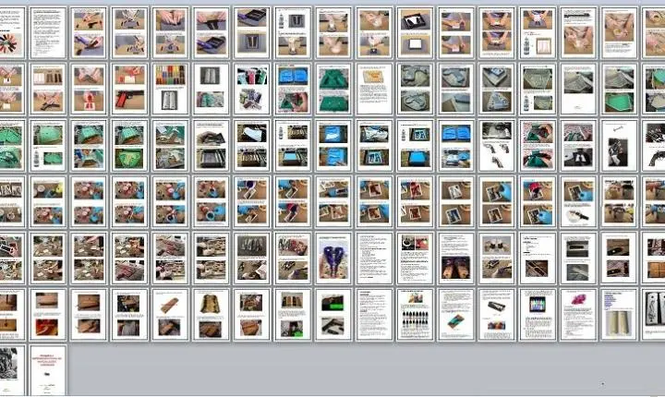The height and width of the screenshot is (397, 665).
Task: Select the page with the pink object photo
Action: [576, 314]
